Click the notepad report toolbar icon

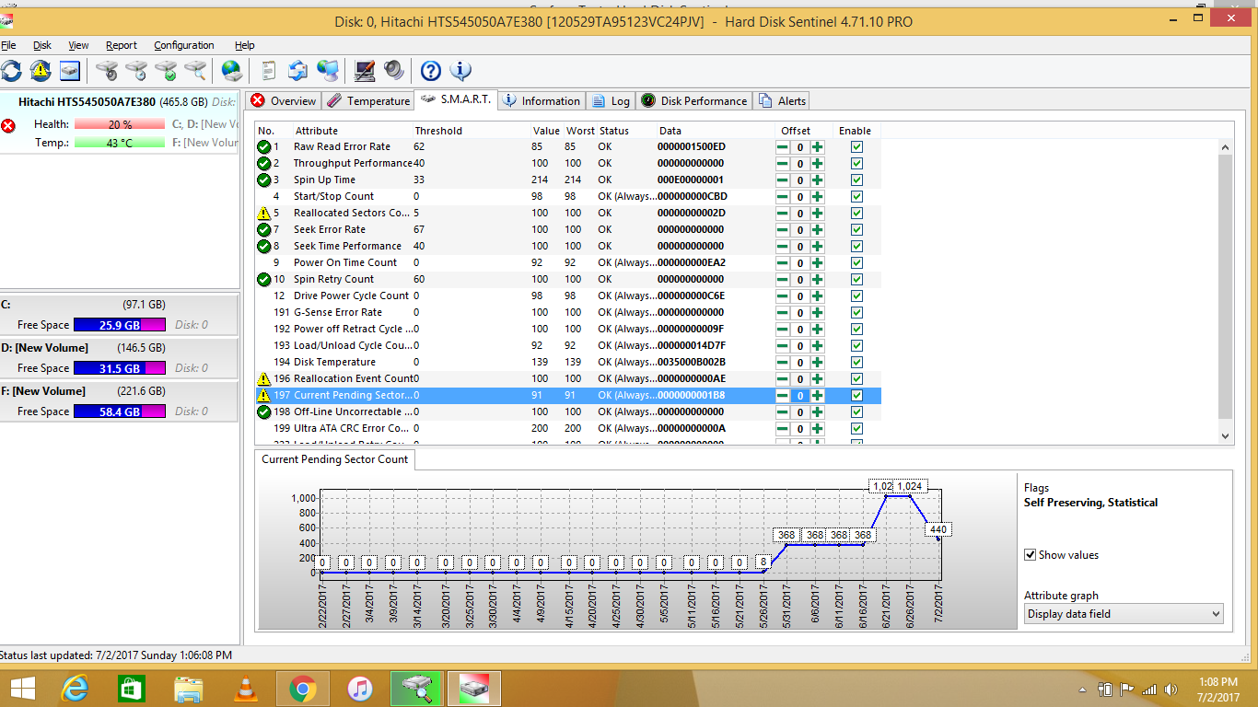tap(269, 70)
